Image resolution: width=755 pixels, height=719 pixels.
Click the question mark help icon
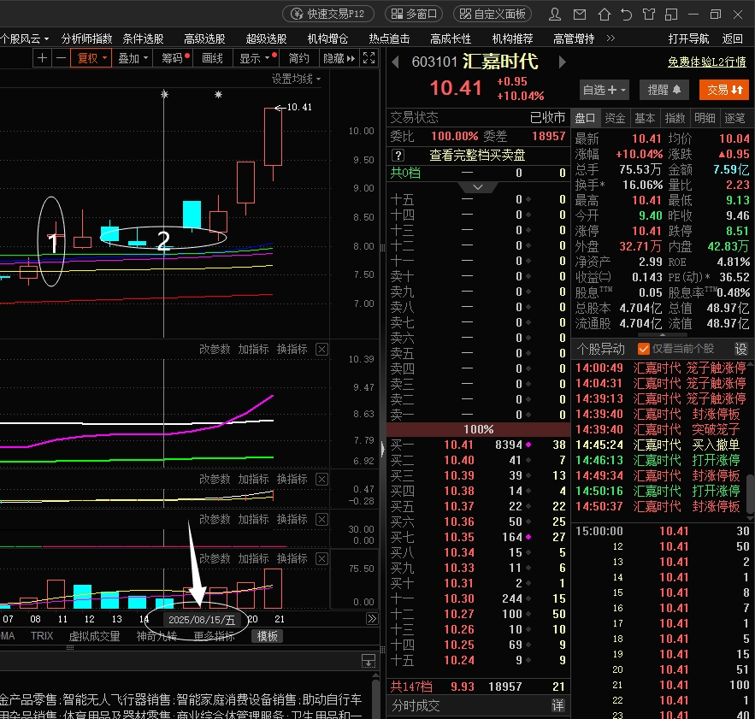pos(398,155)
